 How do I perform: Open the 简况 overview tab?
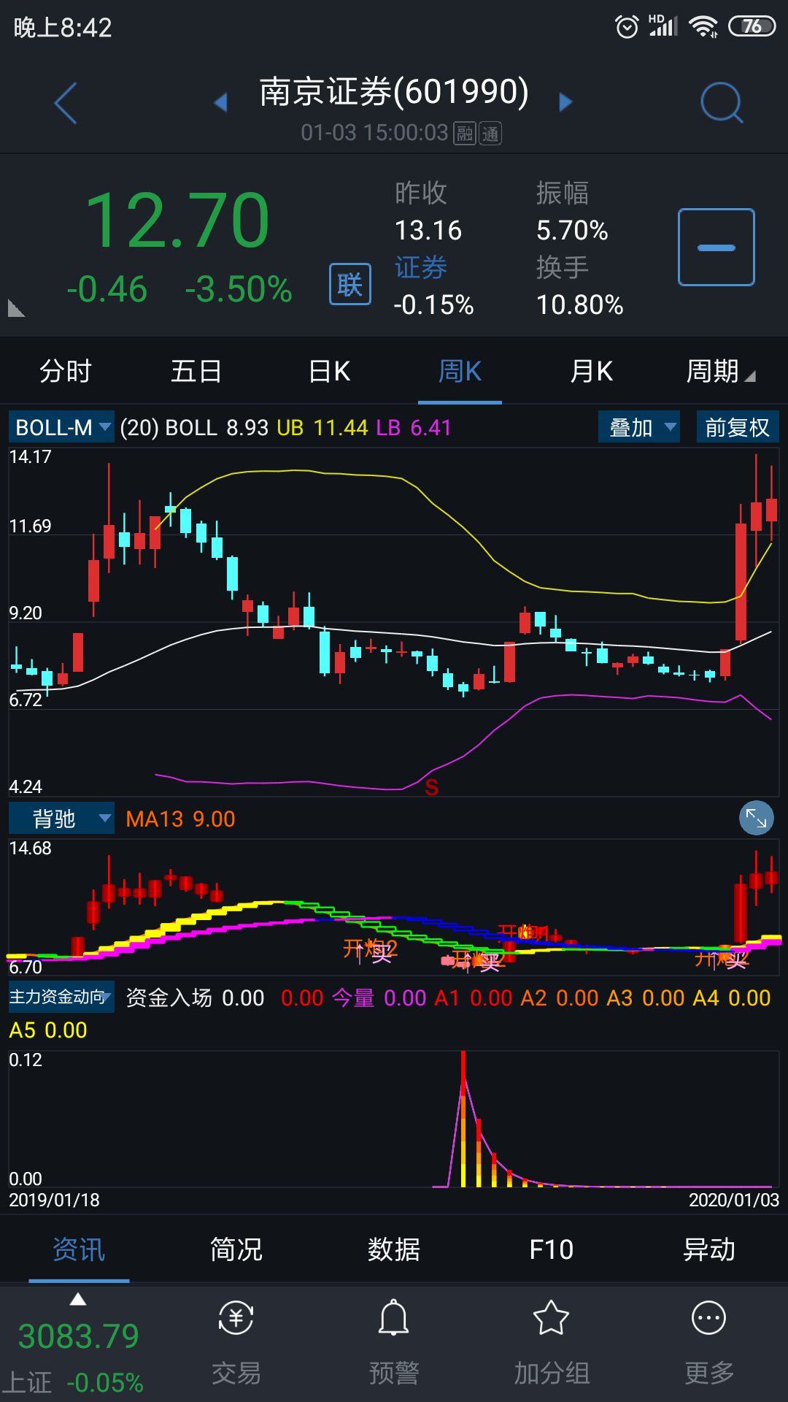pos(236,1249)
